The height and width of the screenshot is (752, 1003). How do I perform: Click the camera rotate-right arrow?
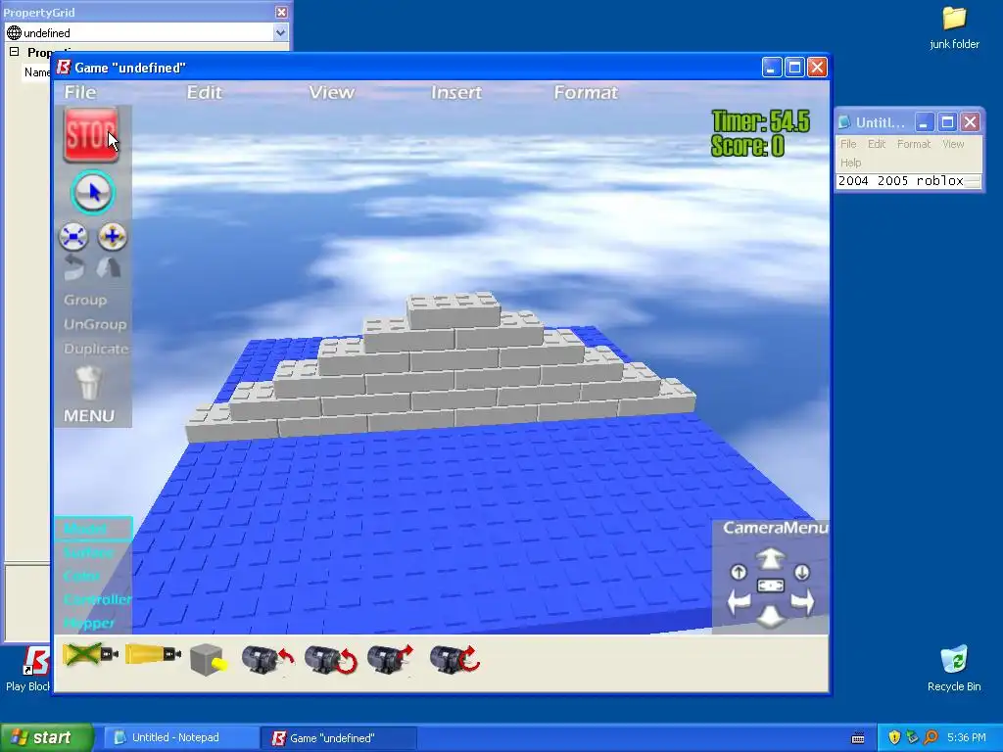pyautogui.click(x=803, y=602)
